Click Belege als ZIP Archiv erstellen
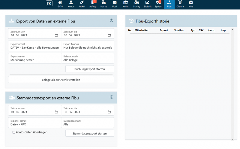 pos(61,80)
